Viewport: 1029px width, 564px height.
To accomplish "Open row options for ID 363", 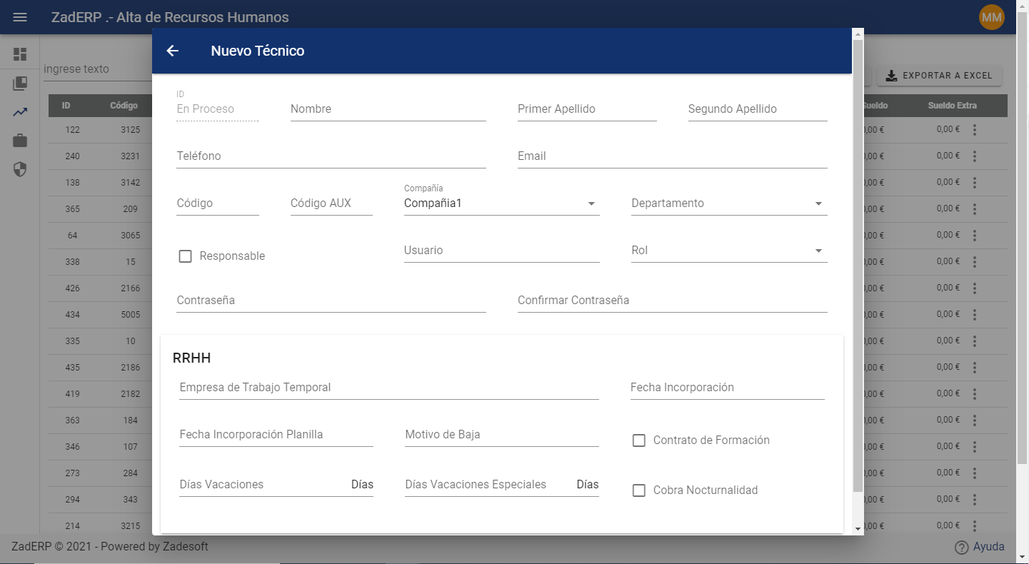I will pos(975,421).
